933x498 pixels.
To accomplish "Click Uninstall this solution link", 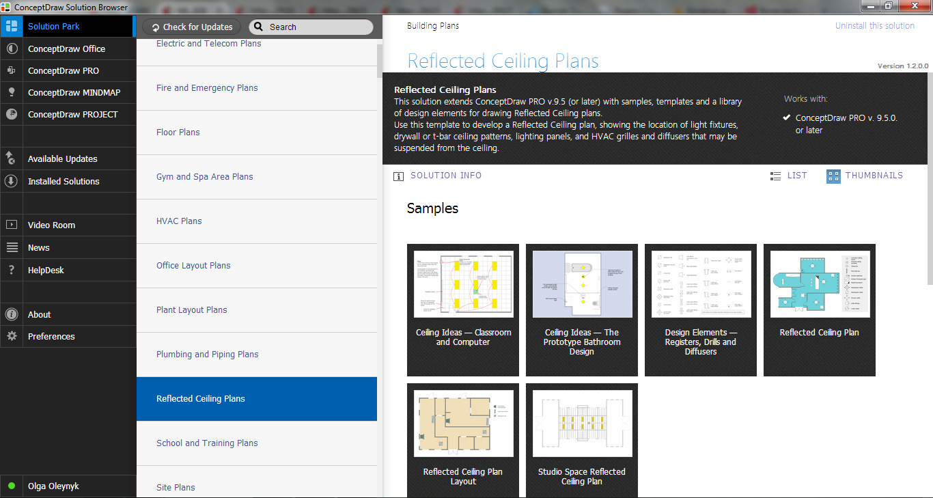I will [x=874, y=26].
